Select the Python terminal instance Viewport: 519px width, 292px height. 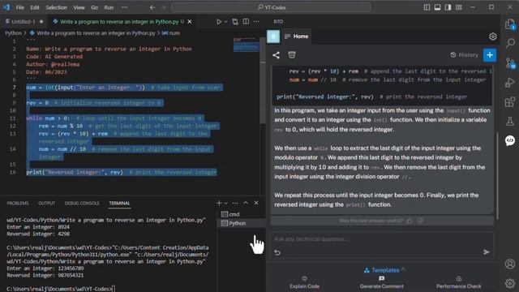[242, 223]
